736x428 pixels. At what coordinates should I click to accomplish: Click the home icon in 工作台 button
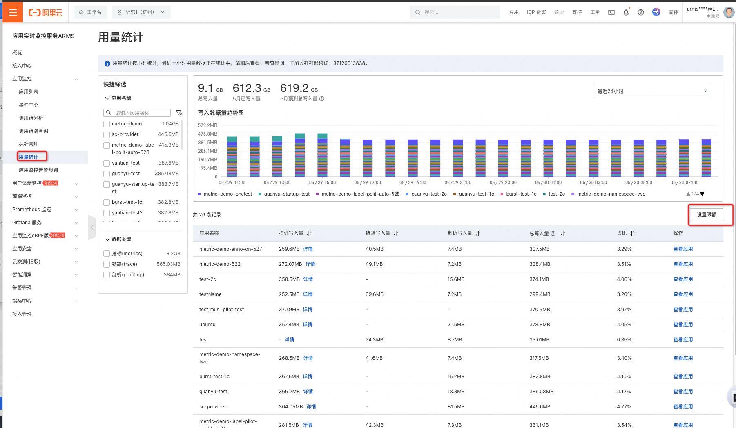tap(81, 12)
